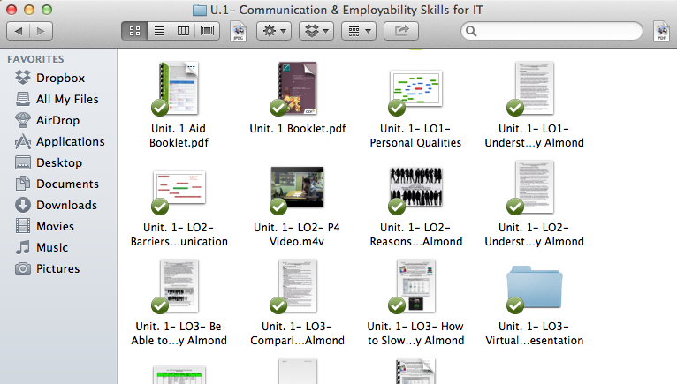Image resolution: width=677 pixels, height=384 pixels.
Task: Switch to column view
Action: (x=183, y=31)
